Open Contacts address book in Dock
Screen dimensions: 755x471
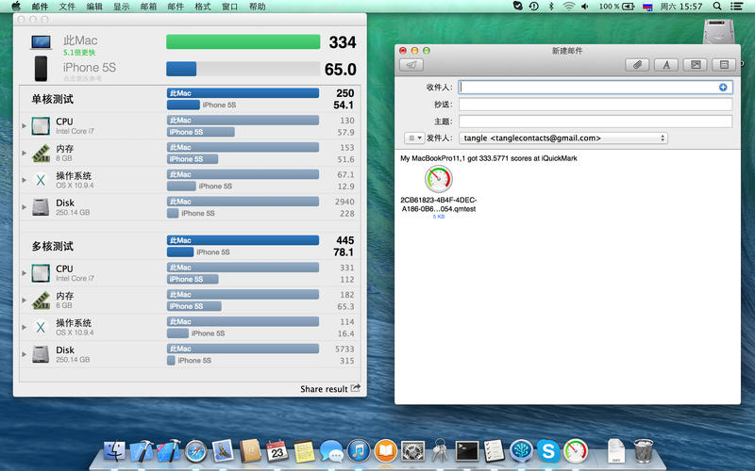click(249, 451)
